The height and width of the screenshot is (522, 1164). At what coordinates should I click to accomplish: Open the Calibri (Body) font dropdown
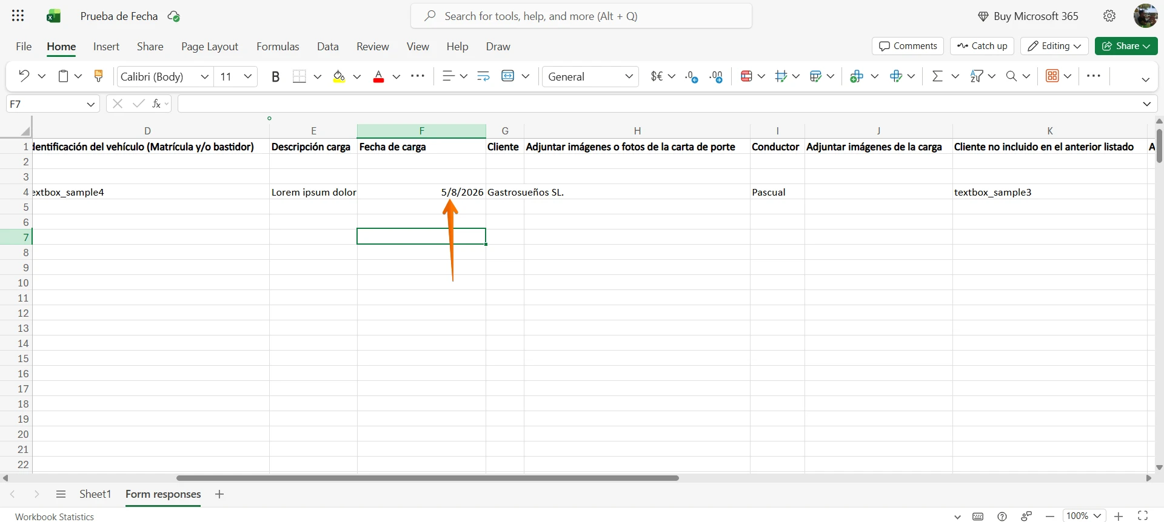(x=204, y=76)
